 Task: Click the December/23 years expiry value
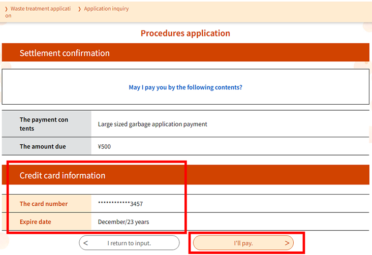123,222
